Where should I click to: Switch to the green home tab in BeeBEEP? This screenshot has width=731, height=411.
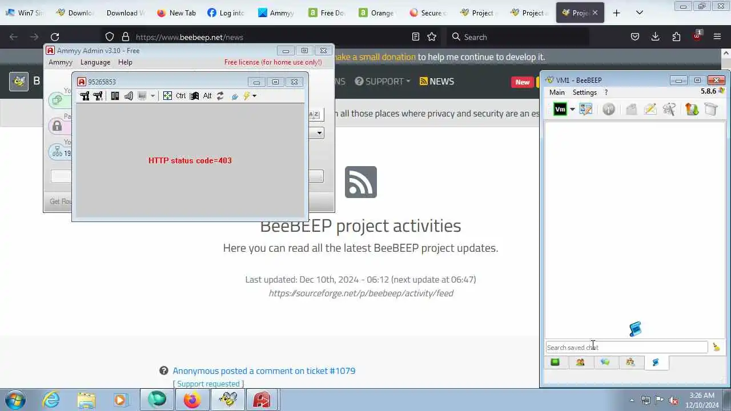point(555,362)
